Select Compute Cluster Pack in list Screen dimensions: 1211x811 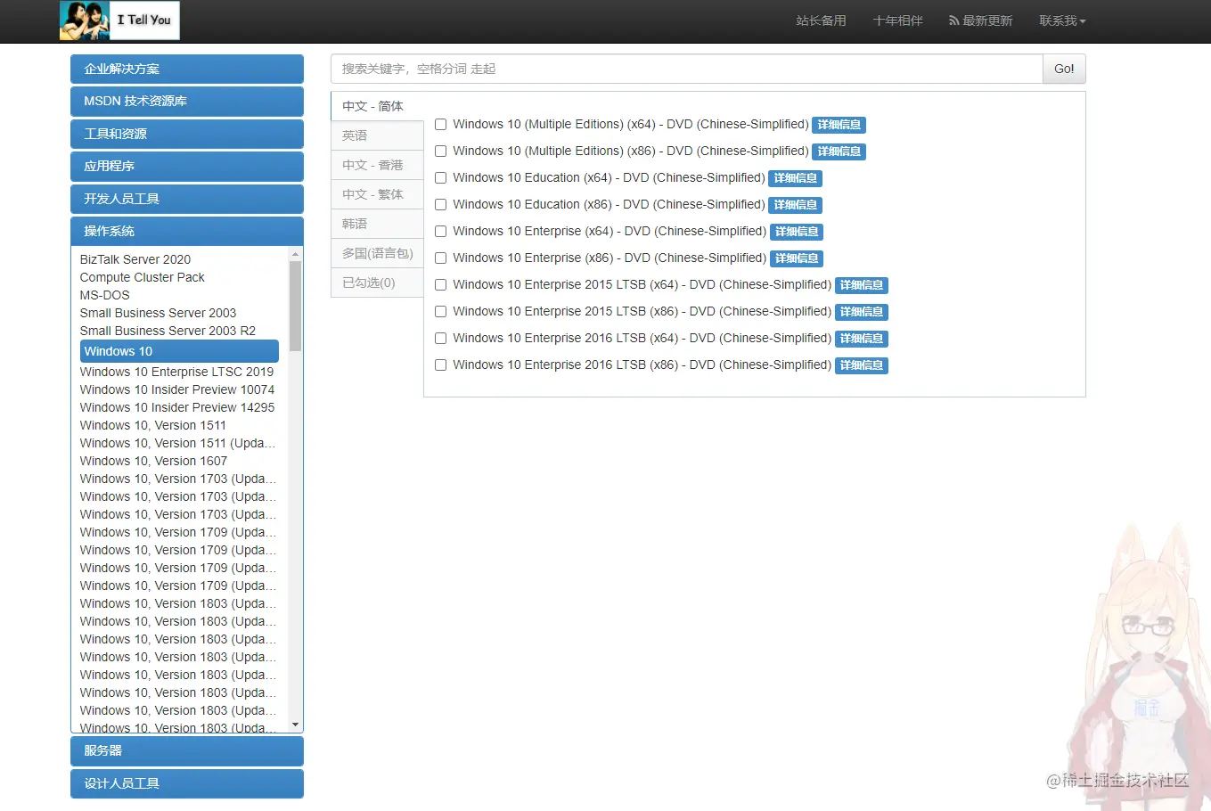[x=143, y=277]
